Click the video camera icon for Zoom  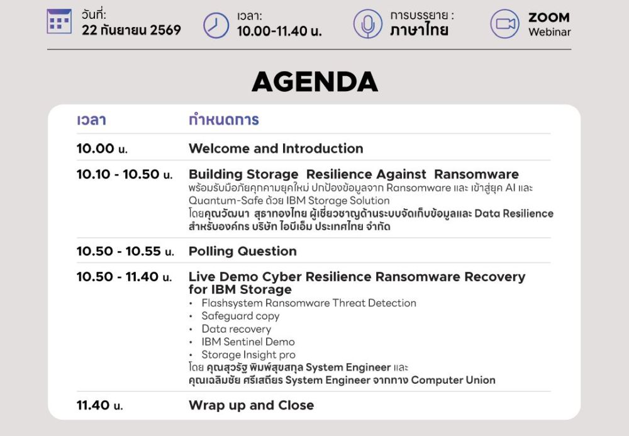click(505, 24)
